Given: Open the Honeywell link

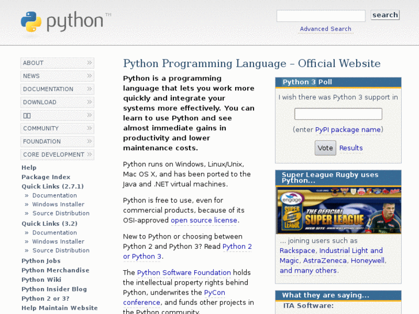Looking at the screenshot, I should [368, 260].
